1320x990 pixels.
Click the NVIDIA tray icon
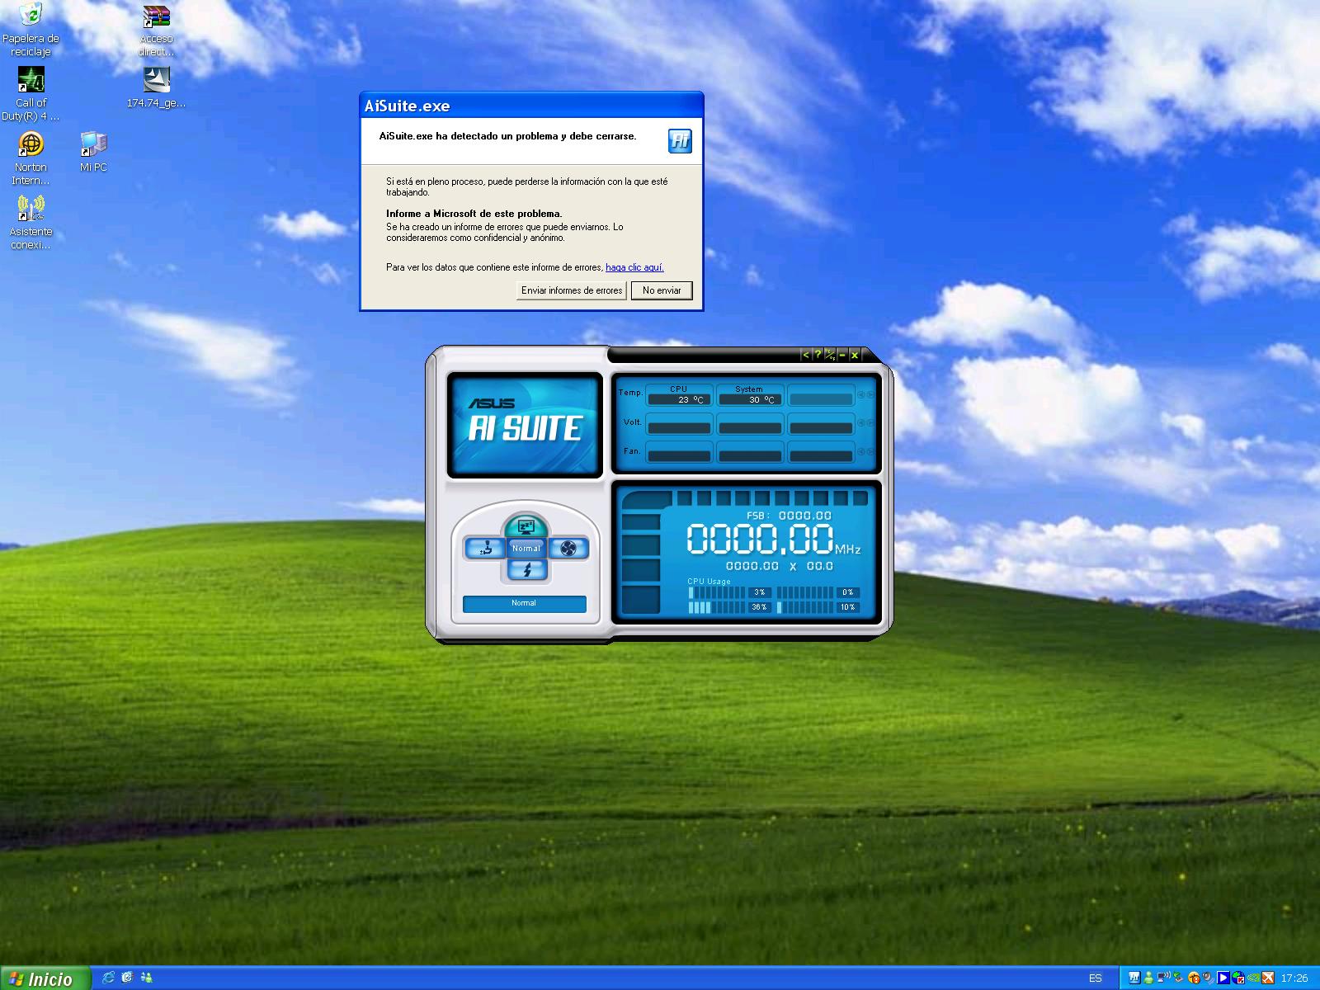click(x=1253, y=978)
